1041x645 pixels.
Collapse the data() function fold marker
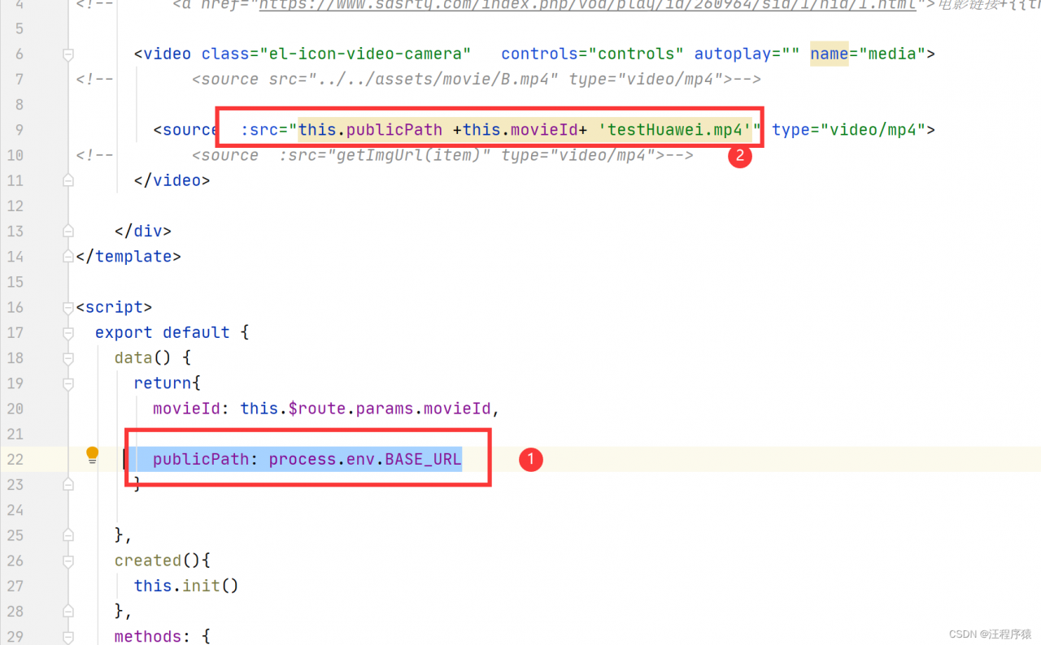pyautogui.click(x=68, y=357)
